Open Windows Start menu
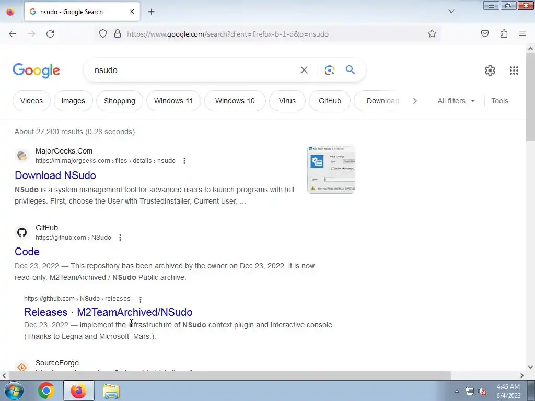Screen dimensions: 535x401 click(x=14, y=391)
